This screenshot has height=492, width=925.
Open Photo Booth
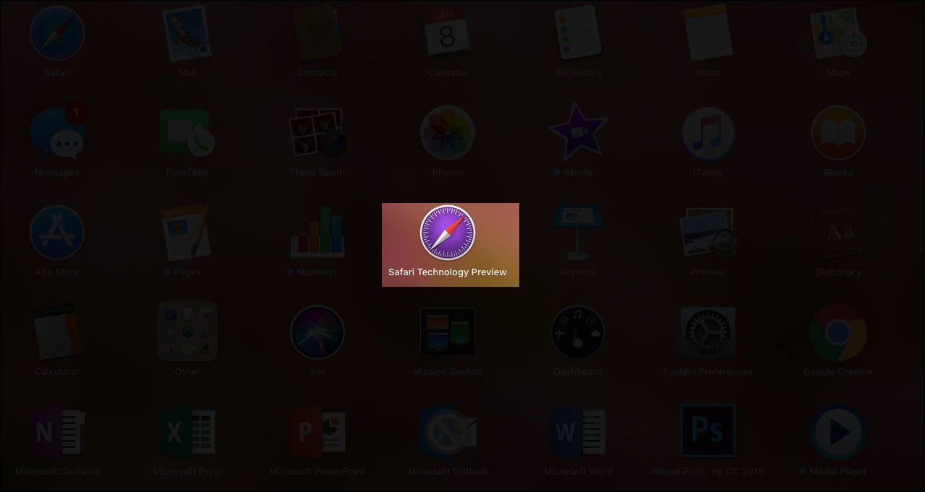pos(317,134)
